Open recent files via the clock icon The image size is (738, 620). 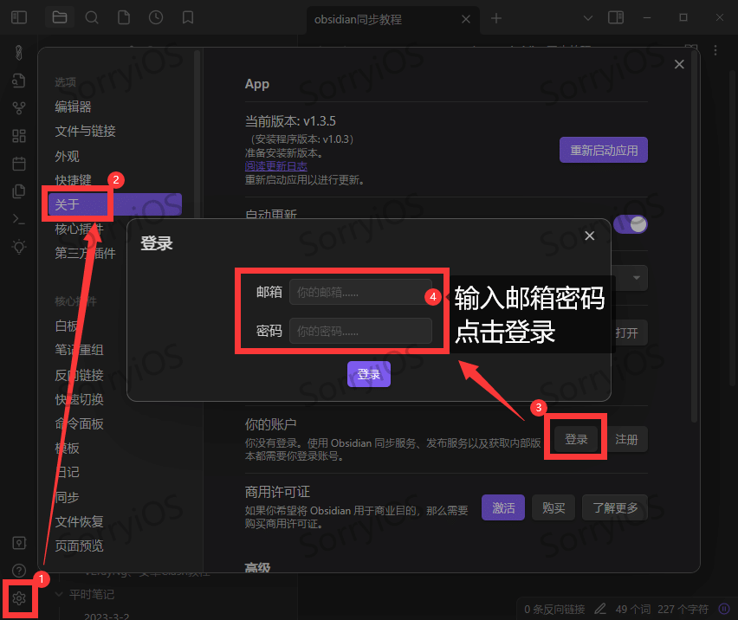(x=156, y=16)
